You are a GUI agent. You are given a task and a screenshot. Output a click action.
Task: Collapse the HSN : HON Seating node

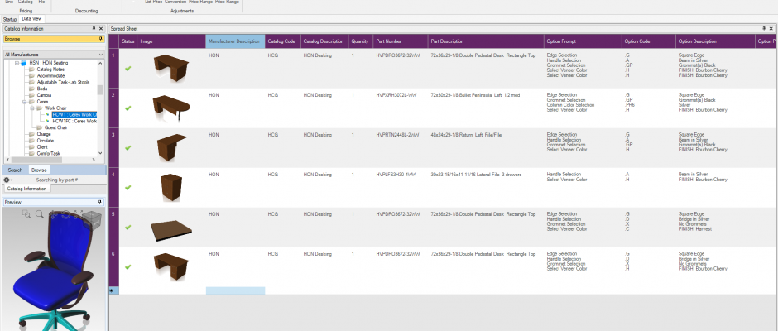(17, 63)
